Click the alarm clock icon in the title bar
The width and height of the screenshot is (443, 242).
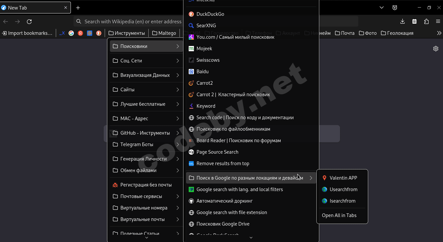(x=395, y=8)
